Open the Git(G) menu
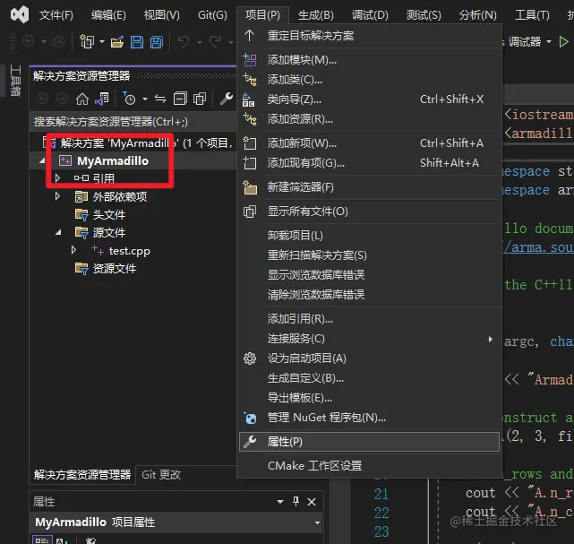This screenshot has width=574, height=544. (x=212, y=15)
